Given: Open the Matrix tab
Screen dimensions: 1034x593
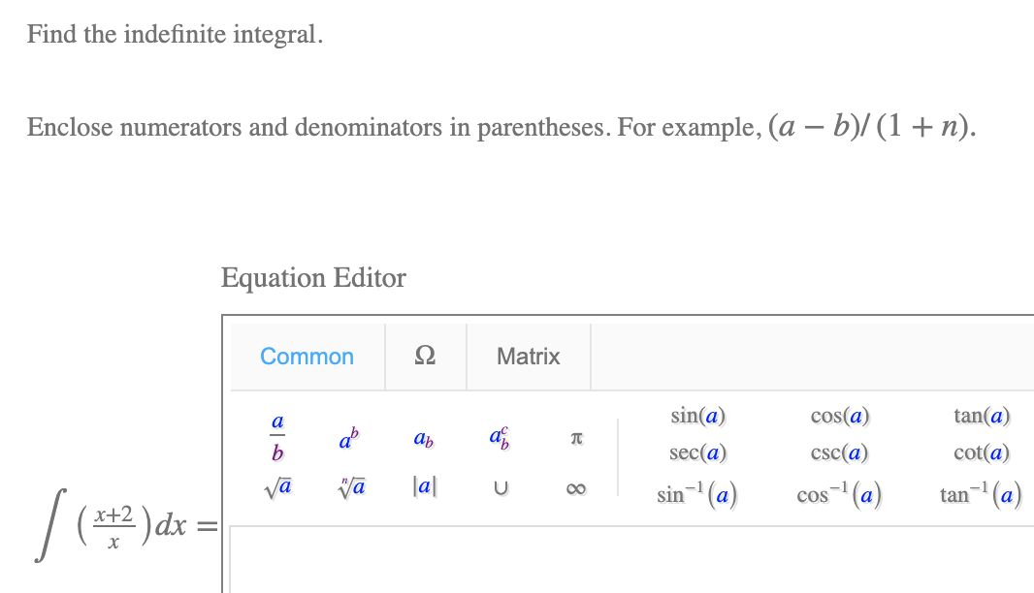Looking at the screenshot, I should (x=528, y=357).
